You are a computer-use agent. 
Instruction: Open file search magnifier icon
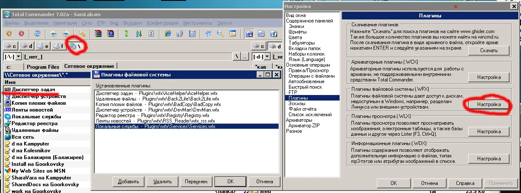(221, 33)
